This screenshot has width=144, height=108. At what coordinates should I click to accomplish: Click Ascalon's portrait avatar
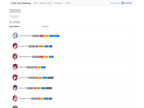tap(15, 46)
